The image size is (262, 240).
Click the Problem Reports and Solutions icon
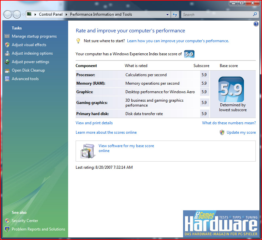[x=7, y=229]
